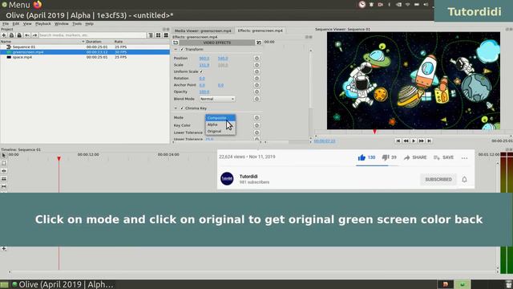Open the Tools menu
The image size is (513, 289).
pyautogui.click(x=77, y=24)
